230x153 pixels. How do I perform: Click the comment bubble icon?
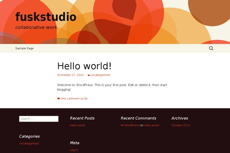[59, 99]
